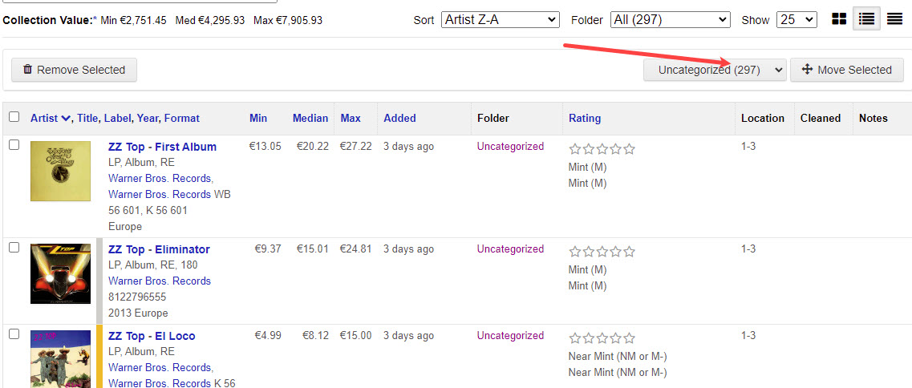The height and width of the screenshot is (388, 912).
Task: Sort by Min price column
Action: coord(258,118)
